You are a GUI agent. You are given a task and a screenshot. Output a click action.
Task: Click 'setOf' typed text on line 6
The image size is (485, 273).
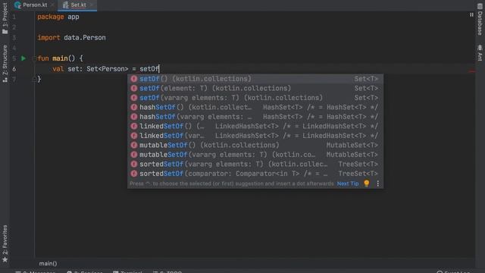(149, 69)
